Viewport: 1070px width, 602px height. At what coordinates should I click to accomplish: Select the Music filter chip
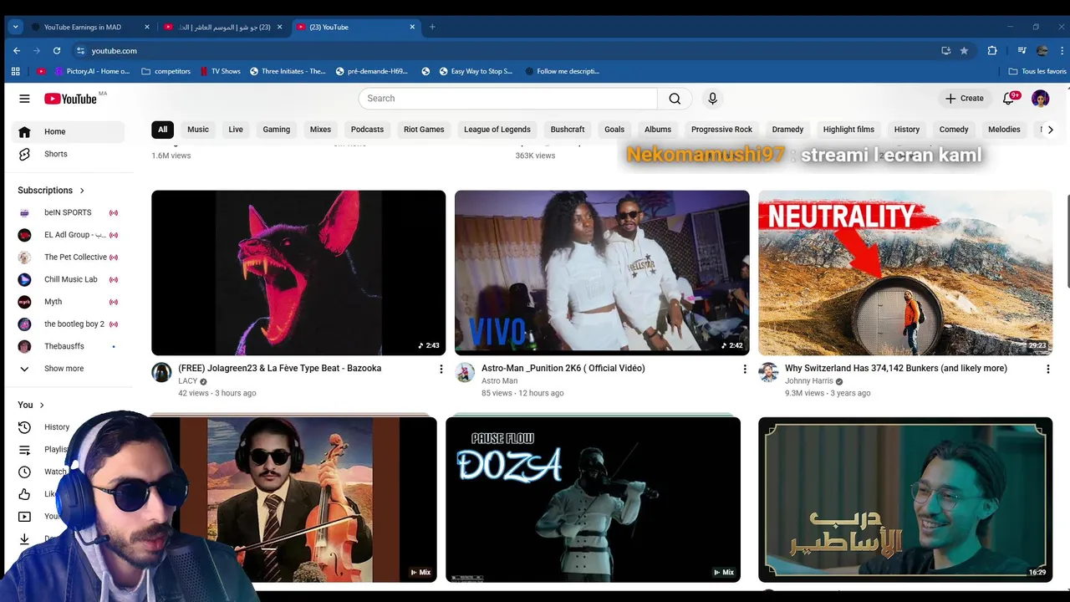[x=198, y=130]
